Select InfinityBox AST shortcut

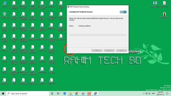tap(23, 71)
